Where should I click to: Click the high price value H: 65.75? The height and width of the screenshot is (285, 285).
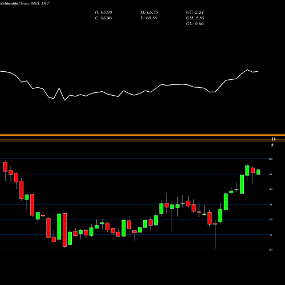click(149, 13)
